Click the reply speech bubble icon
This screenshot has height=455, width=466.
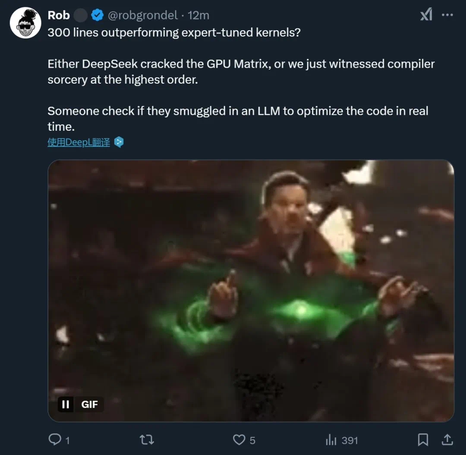coord(55,439)
